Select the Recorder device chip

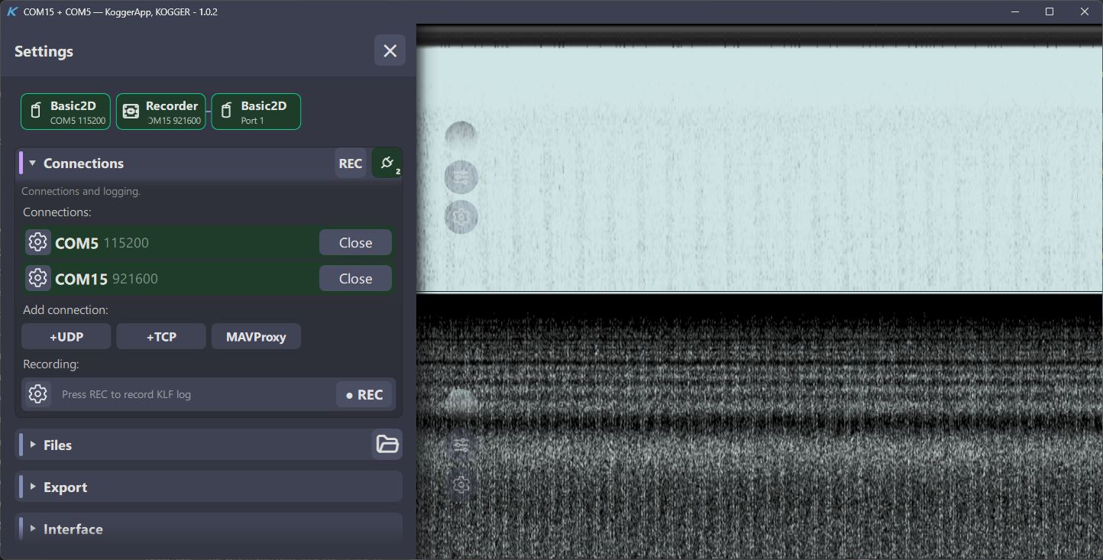point(161,112)
